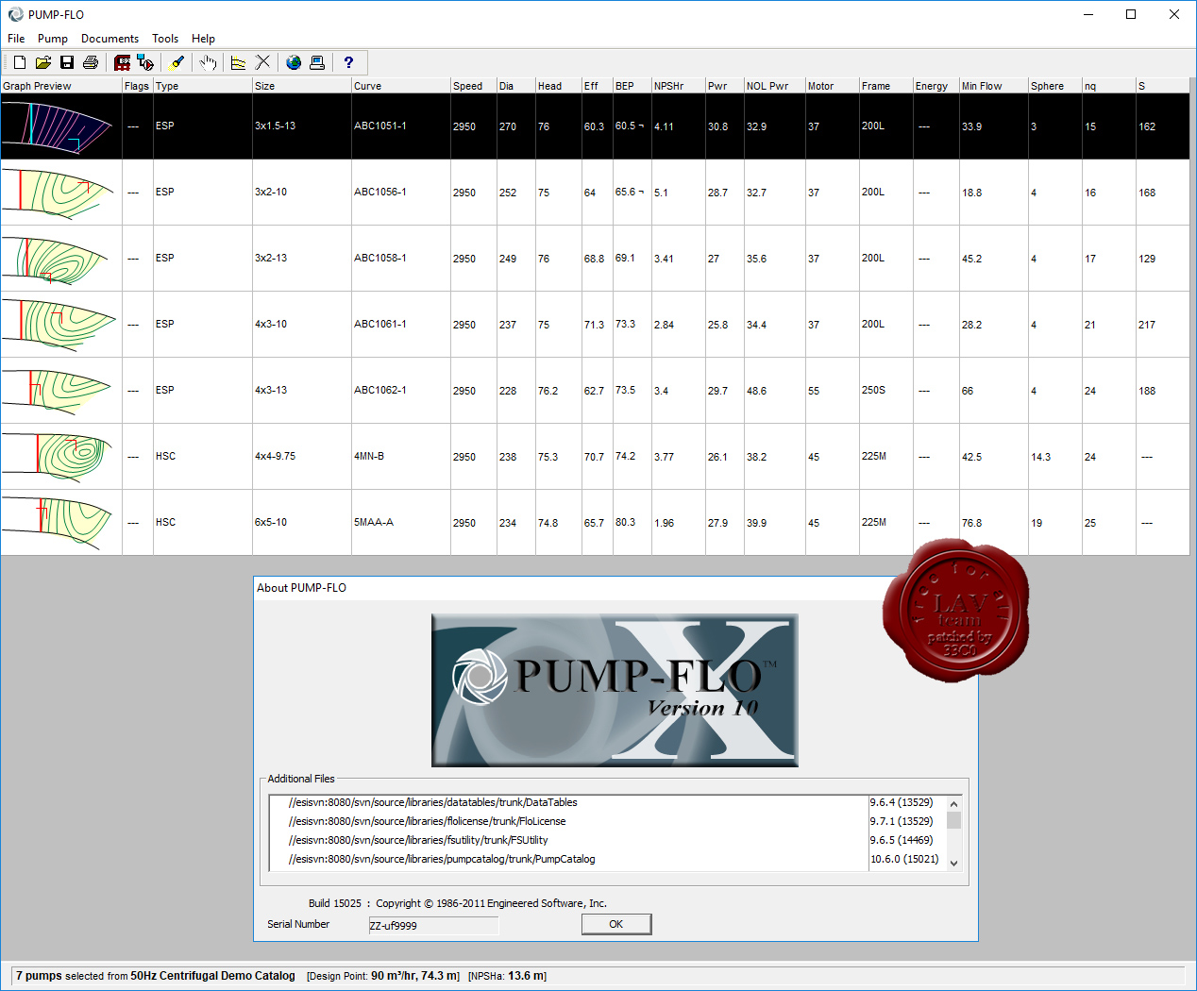This screenshot has width=1197, height=991.
Task: Open the Help menu
Action: coord(203,39)
